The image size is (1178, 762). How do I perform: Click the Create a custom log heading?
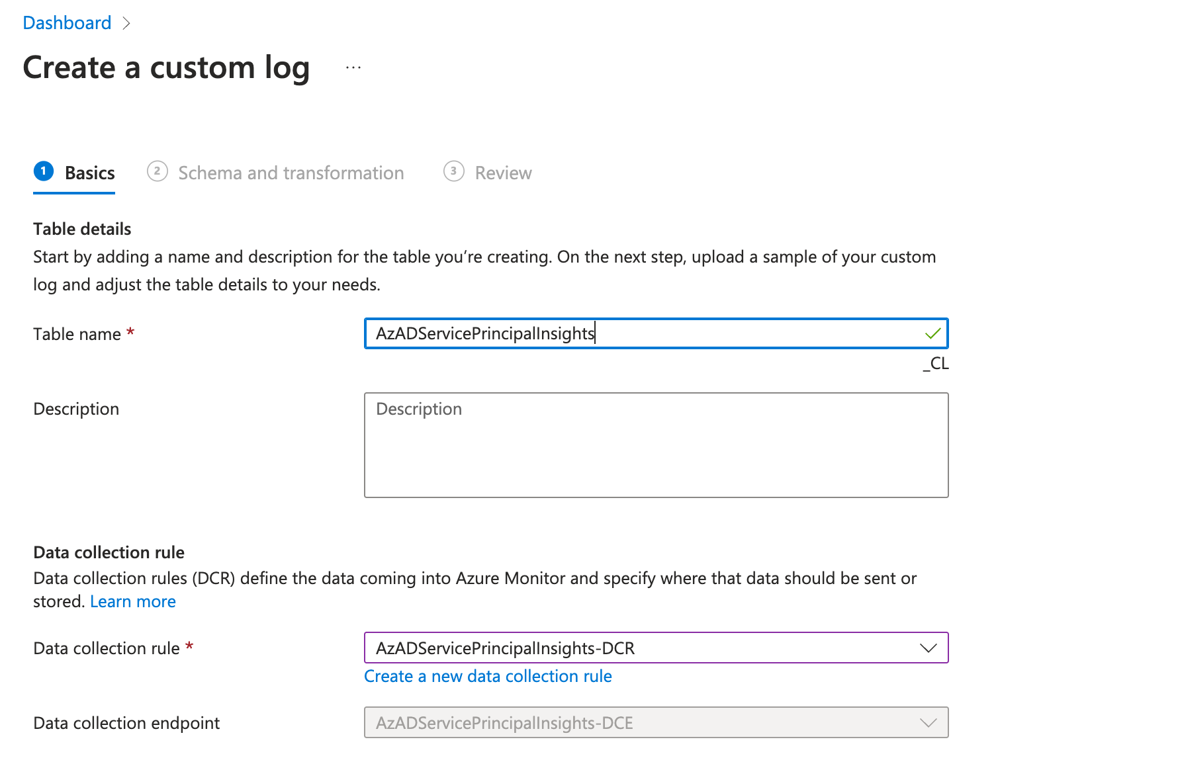point(166,68)
